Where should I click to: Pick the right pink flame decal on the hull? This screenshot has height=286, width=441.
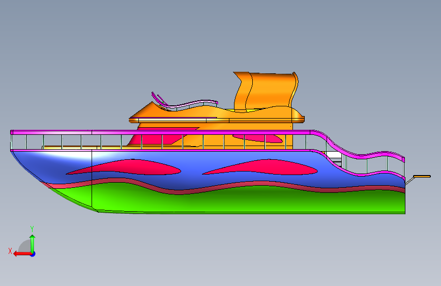pos(260,167)
